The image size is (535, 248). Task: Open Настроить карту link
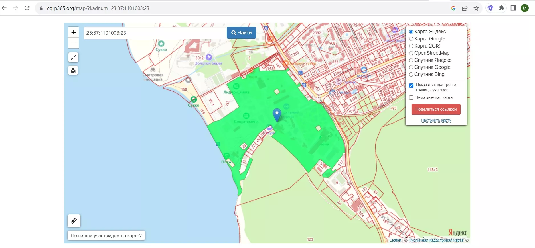click(436, 120)
